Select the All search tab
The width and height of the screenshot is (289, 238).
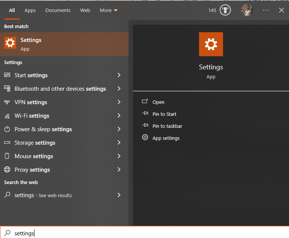[x=12, y=10]
